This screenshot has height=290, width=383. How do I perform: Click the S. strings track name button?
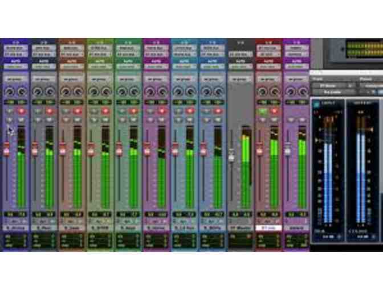point(15,228)
